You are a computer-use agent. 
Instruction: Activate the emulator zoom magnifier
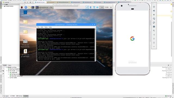click(x=154, y=31)
